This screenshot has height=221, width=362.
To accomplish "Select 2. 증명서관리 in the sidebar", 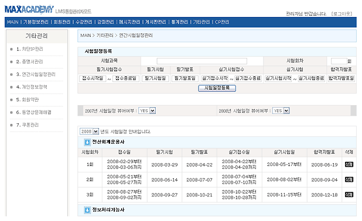I will point(29,62).
